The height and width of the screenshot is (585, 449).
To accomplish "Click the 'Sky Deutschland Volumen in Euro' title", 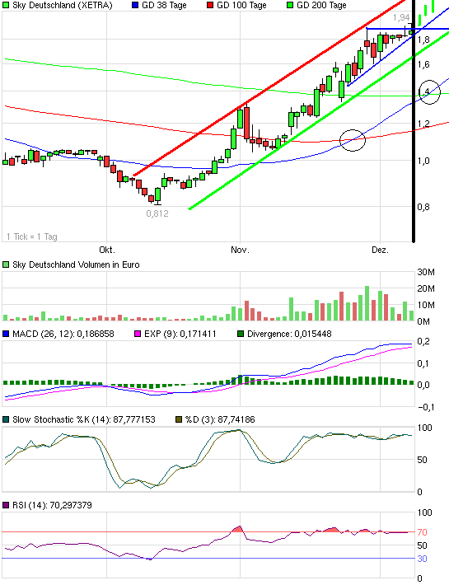I will pos(76,264).
